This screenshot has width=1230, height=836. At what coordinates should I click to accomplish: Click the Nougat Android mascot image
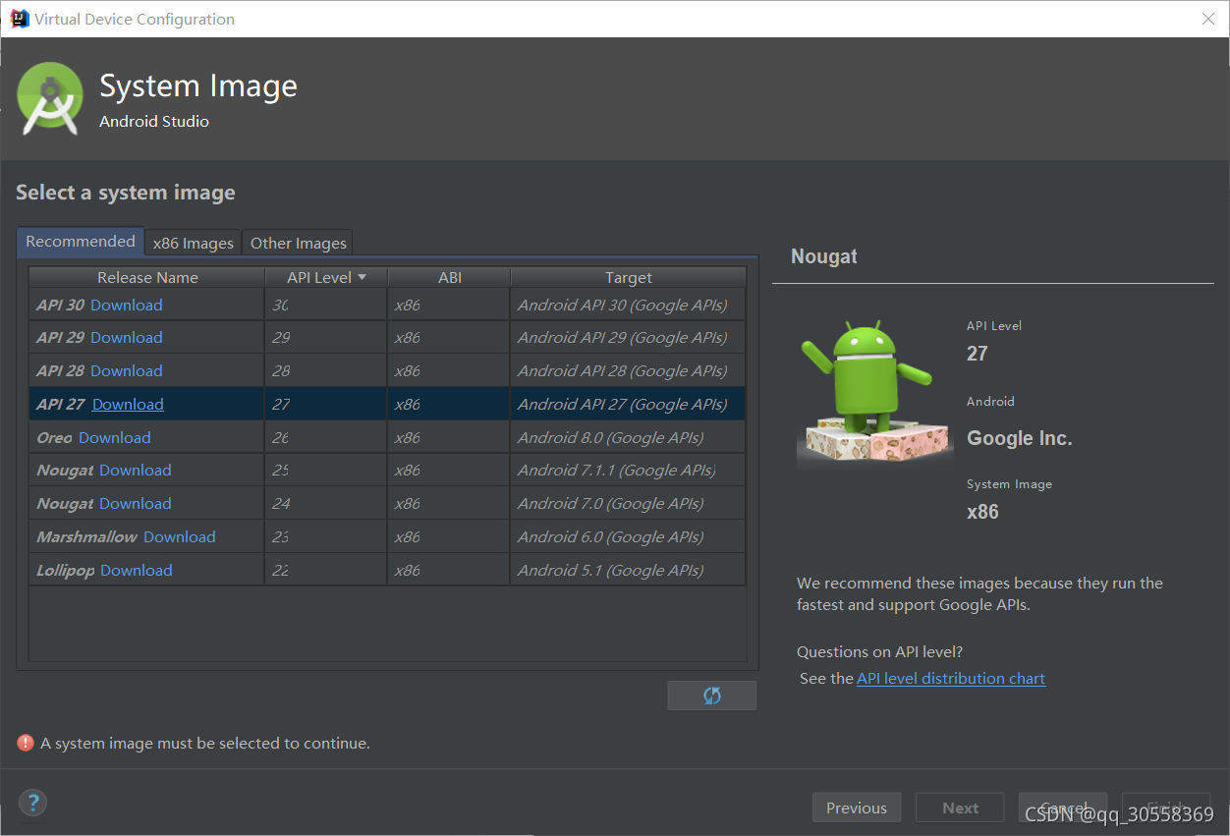tap(874, 391)
